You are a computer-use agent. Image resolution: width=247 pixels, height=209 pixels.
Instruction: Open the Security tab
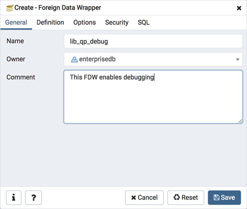117,22
